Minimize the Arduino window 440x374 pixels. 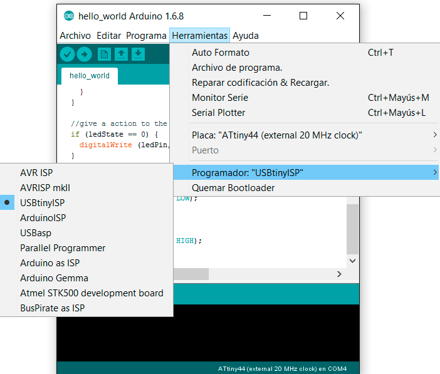[x=267, y=16]
